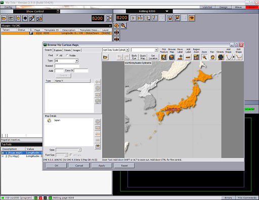Open the Design view button

tap(223, 7)
